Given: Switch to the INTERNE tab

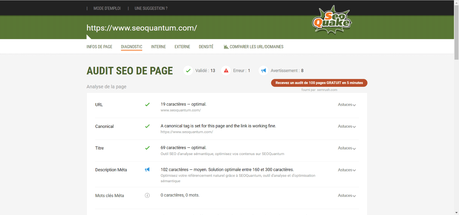Looking at the screenshot, I should point(158,47).
